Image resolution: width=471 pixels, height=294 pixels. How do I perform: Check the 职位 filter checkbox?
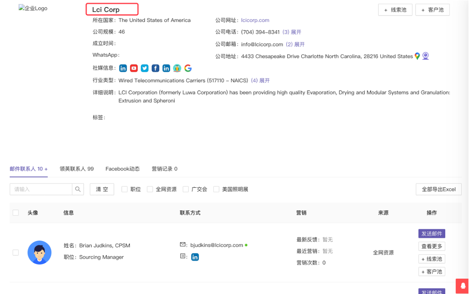[x=124, y=189]
